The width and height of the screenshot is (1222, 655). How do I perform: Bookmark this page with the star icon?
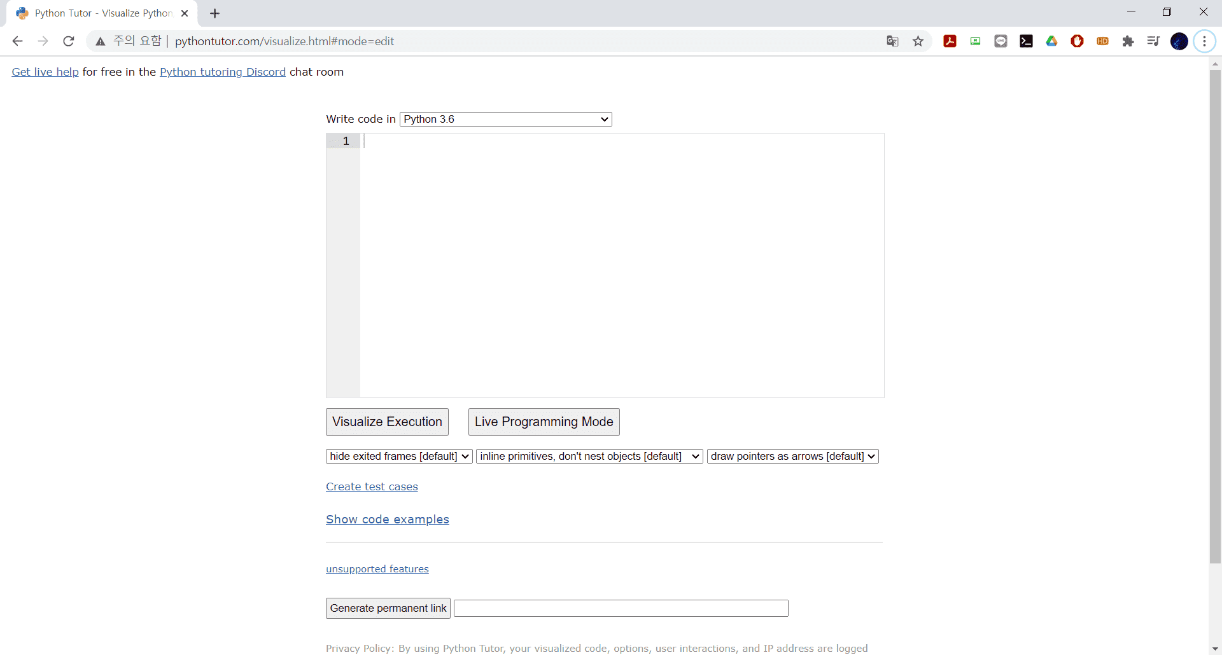coord(918,41)
